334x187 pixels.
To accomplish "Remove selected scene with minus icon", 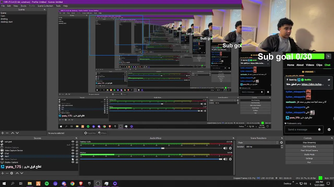I will click(7, 133).
